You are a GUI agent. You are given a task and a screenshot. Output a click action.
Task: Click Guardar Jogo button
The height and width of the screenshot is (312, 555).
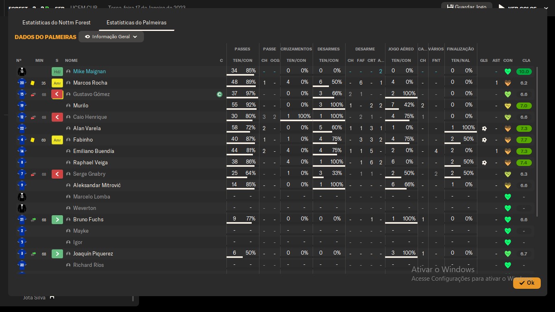[x=467, y=7]
